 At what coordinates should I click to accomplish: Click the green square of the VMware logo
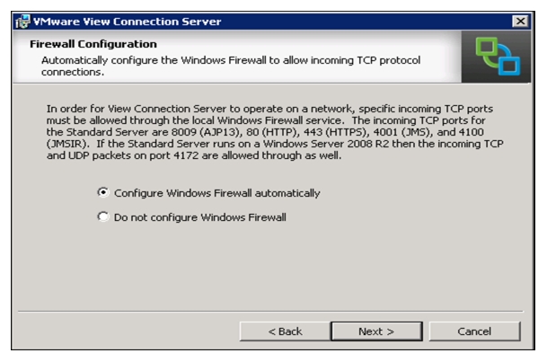(487, 50)
